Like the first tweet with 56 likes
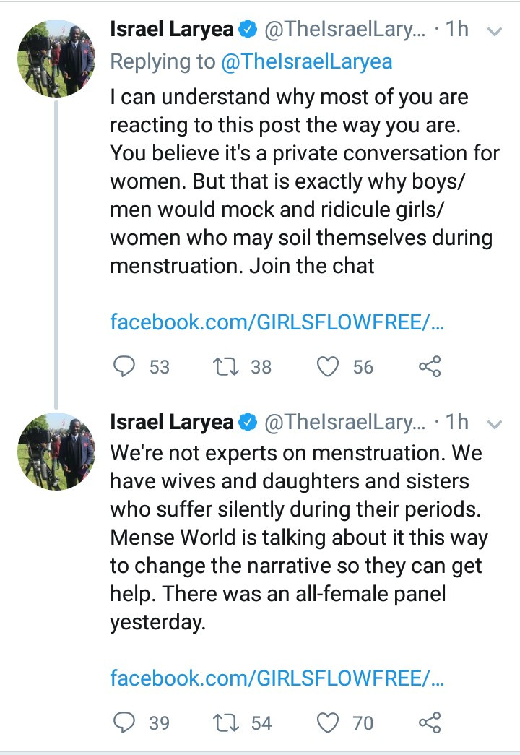Image resolution: width=520 pixels, height=755 pixels. pos(328,366)
